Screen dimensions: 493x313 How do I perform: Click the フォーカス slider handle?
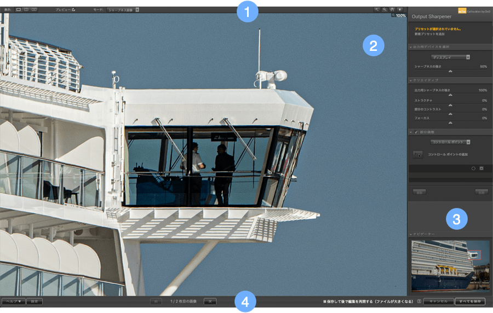tap(450, 123)
